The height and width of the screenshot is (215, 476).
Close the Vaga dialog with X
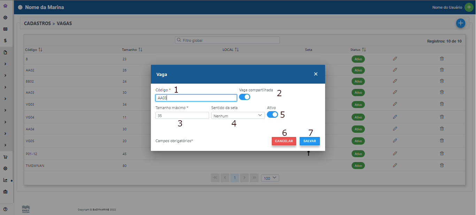tap(316, 74)
